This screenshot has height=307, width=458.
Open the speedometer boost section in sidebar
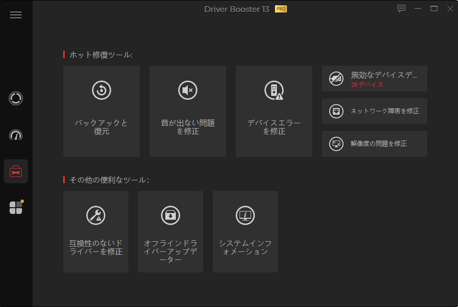[16, 135]
